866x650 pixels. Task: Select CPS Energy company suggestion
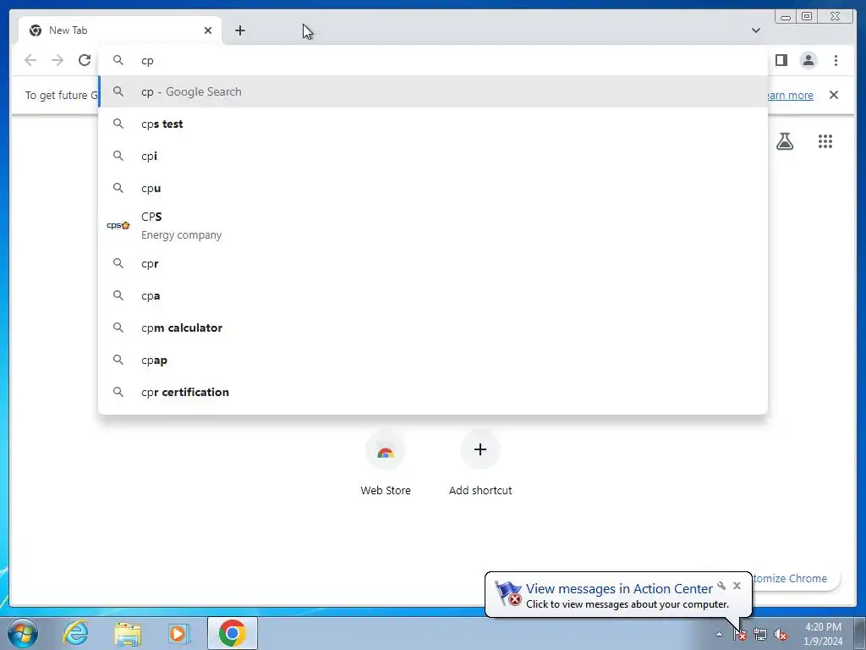tap(433, 225)
